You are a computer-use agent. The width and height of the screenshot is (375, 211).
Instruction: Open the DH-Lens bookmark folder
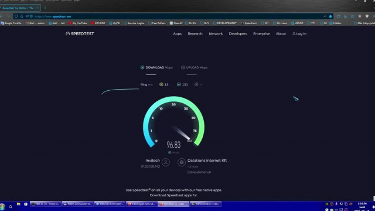(280, 23)
